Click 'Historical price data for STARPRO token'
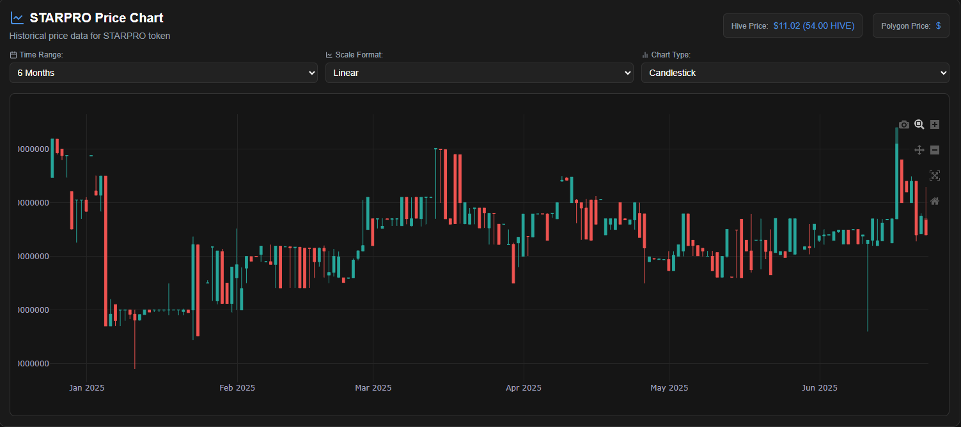 pos(90,36)
